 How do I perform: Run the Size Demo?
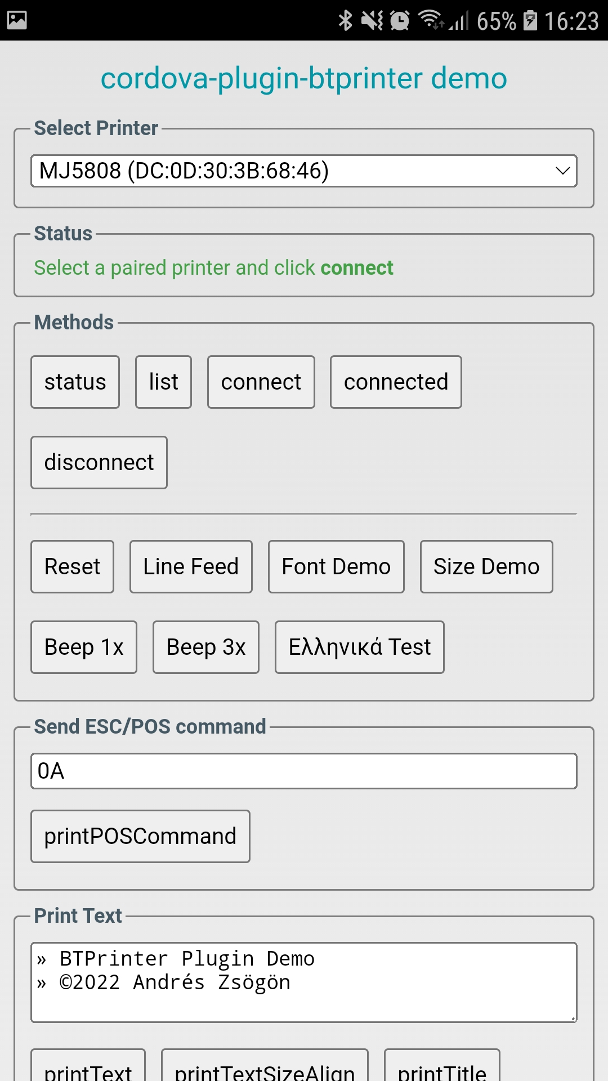(486, 566)
